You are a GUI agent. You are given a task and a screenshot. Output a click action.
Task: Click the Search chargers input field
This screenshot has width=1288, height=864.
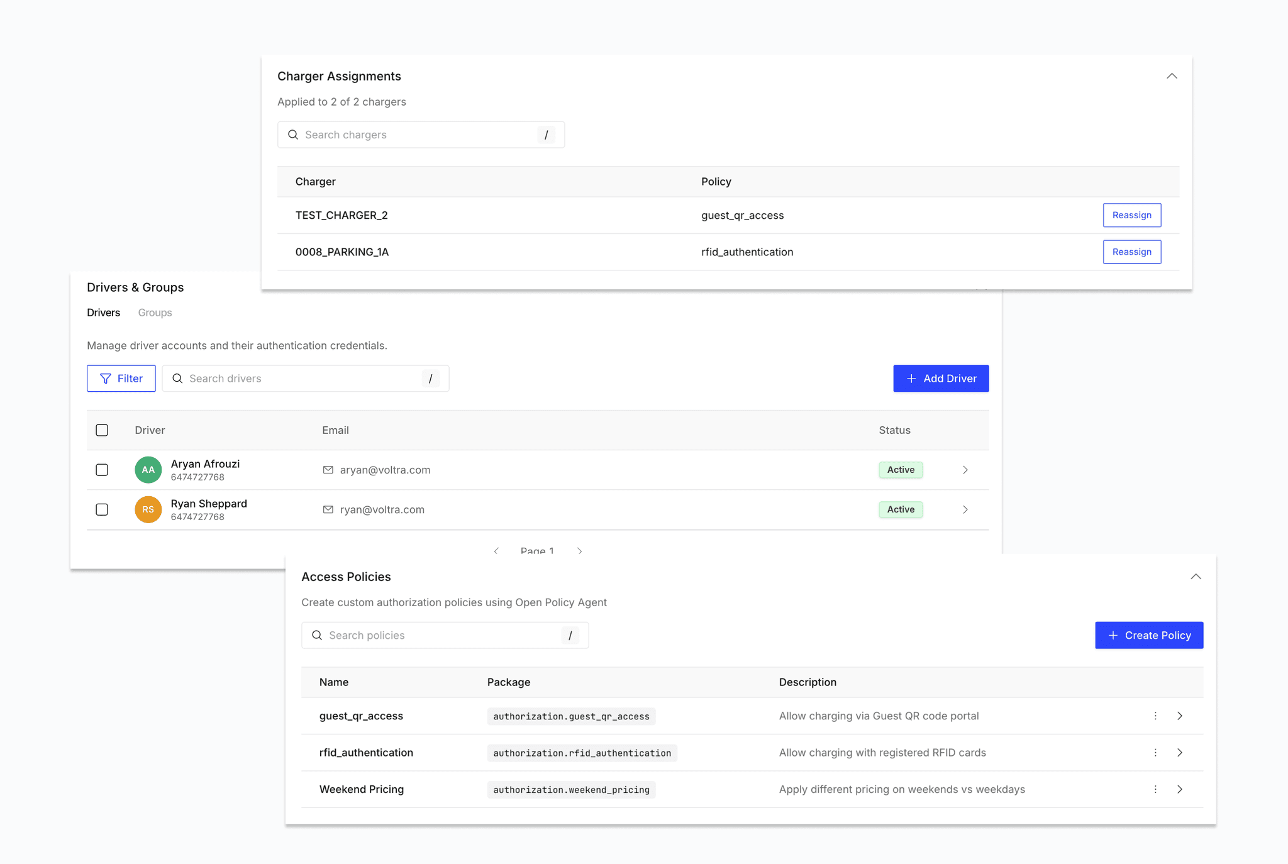pos(421,135)
